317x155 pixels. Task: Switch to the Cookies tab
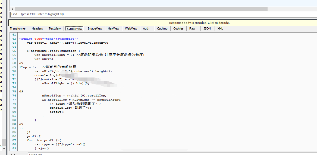pos(178,28)
